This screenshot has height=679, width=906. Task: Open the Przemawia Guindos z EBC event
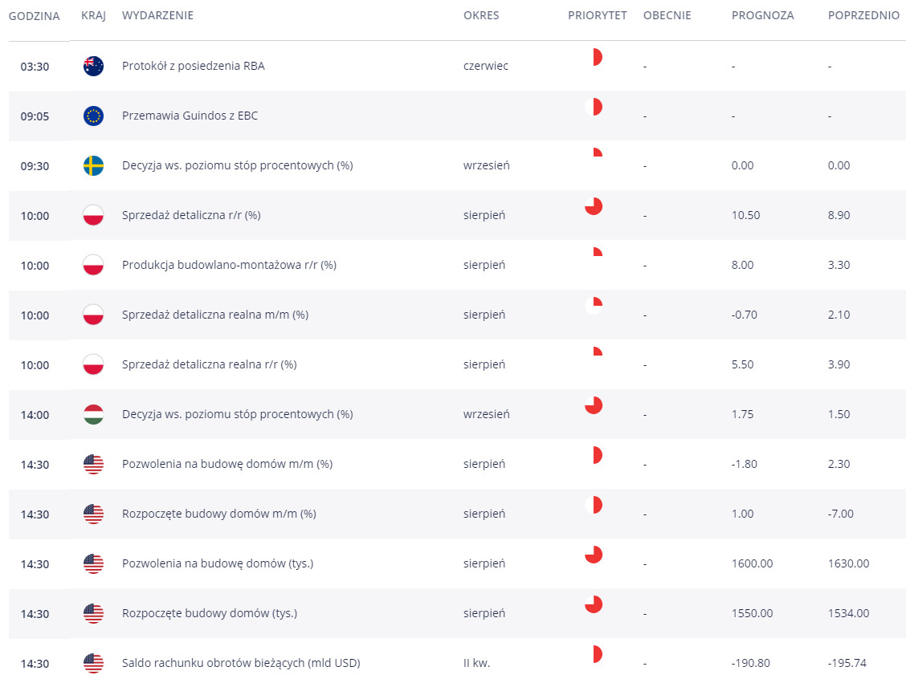click(x=190, y=116)
